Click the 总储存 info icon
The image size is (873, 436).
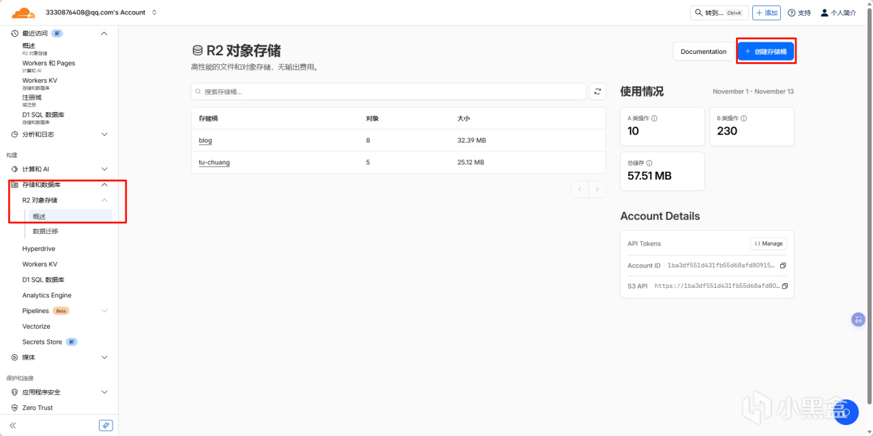649,163
